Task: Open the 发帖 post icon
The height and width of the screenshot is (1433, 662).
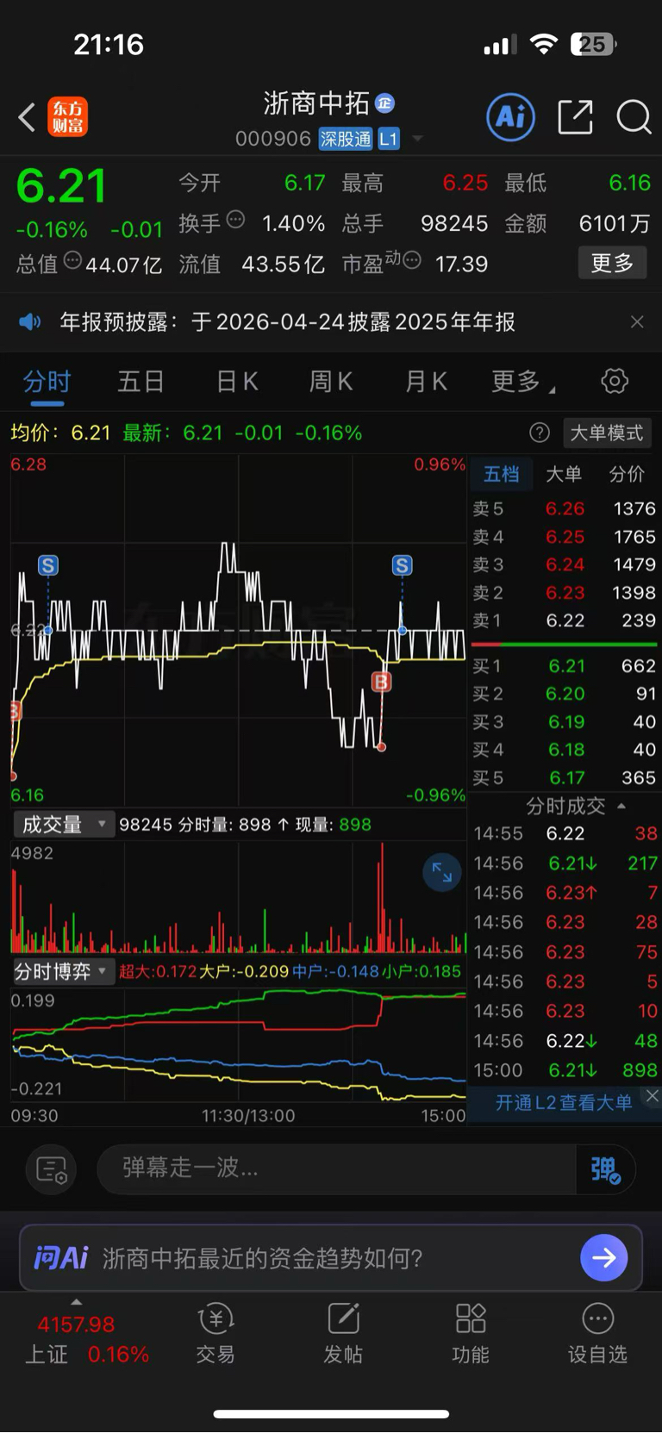Action: click(x=343, y=1334)
